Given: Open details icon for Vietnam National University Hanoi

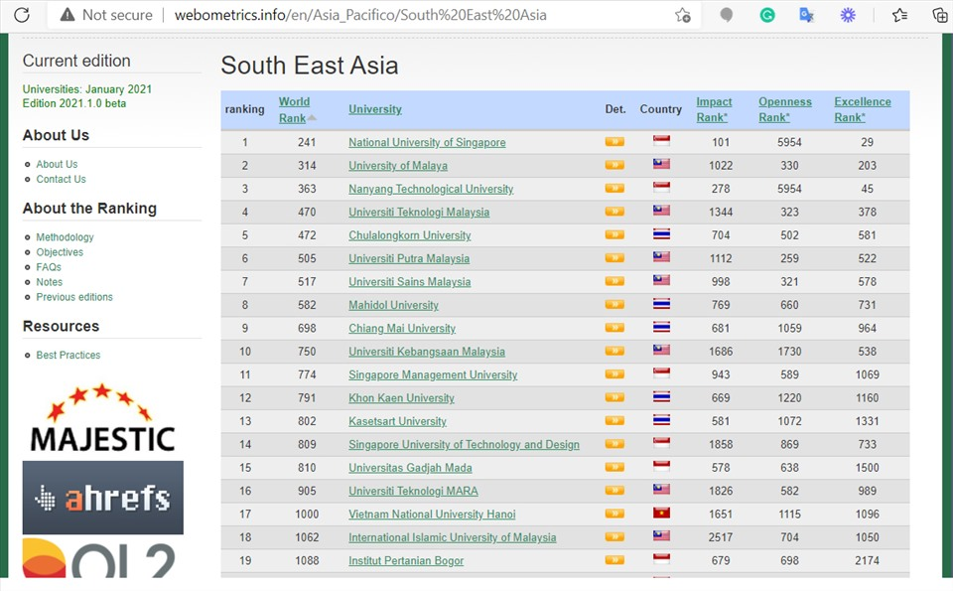Looking at the screenshot, I should (614, 514).
